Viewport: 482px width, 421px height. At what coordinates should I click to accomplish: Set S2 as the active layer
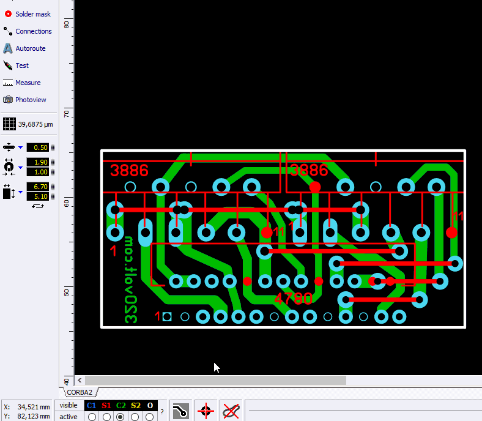135,417
